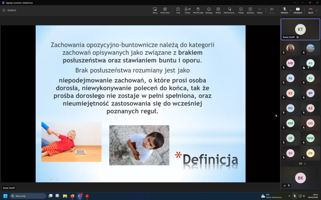Expand the microphone options arrow
This screenshot has width=321, height=200.
(289, 9)
